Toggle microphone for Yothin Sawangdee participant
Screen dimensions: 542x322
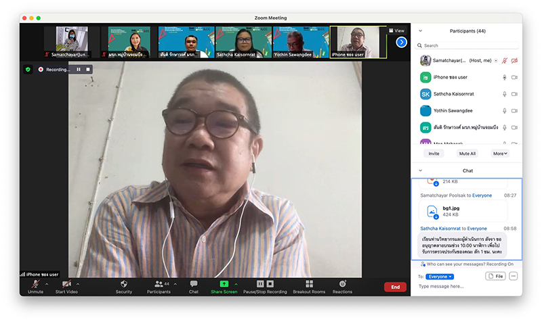pos(504,111)
